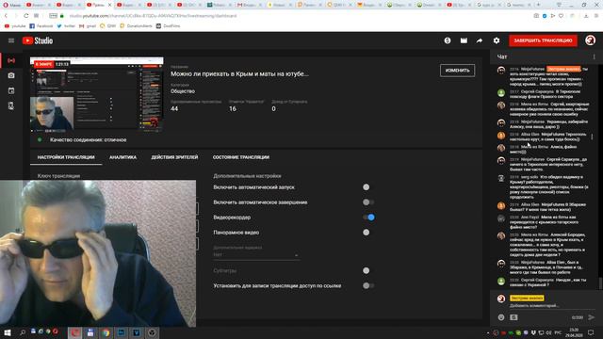603x339 pixels.
Task: Open the Webcam camera icon in sidebar
Action: click(11, 75)
